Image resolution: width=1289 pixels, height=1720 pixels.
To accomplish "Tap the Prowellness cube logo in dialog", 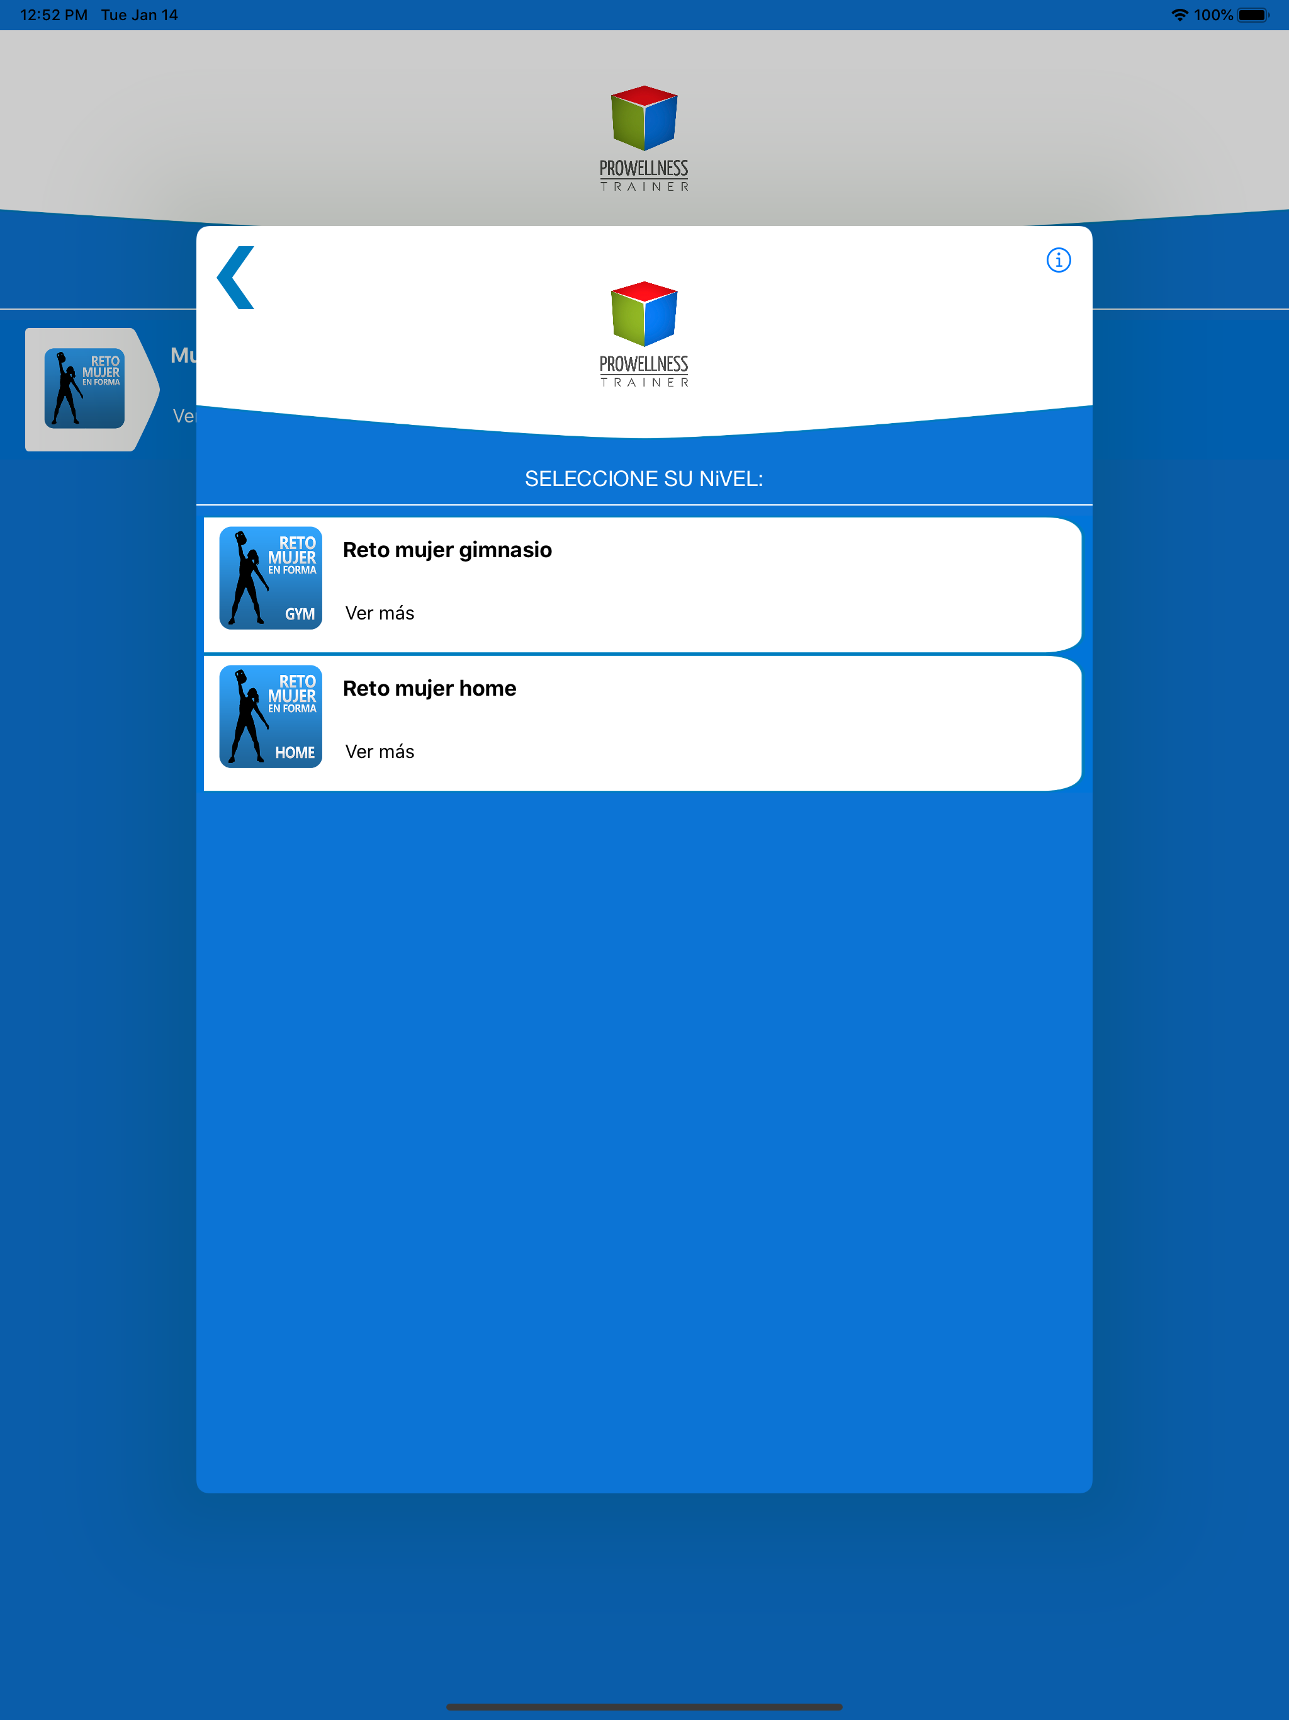I will [644, 314].
